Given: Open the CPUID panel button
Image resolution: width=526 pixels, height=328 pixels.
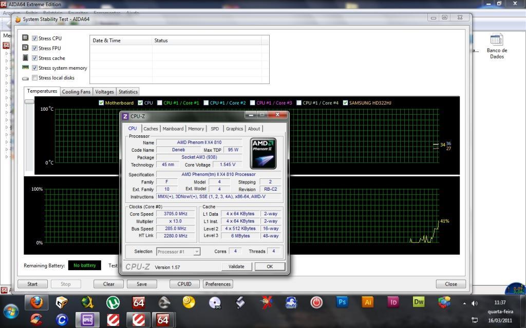Looking at the screenshot, I should coord(184,284).
